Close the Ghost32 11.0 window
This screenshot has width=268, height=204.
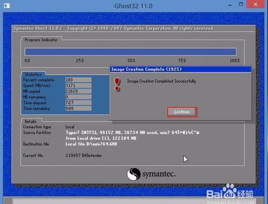(256, 4)
